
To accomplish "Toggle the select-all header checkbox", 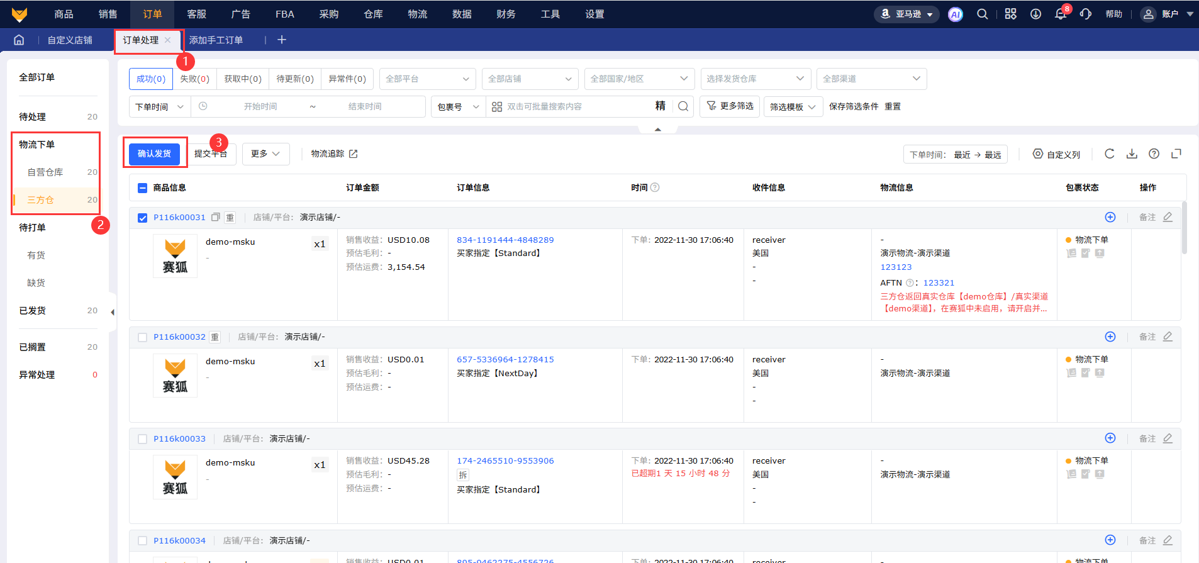I will point(143,188).
